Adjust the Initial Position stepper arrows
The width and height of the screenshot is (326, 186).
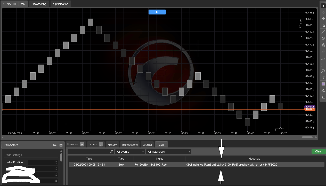(x=56, y=162)
